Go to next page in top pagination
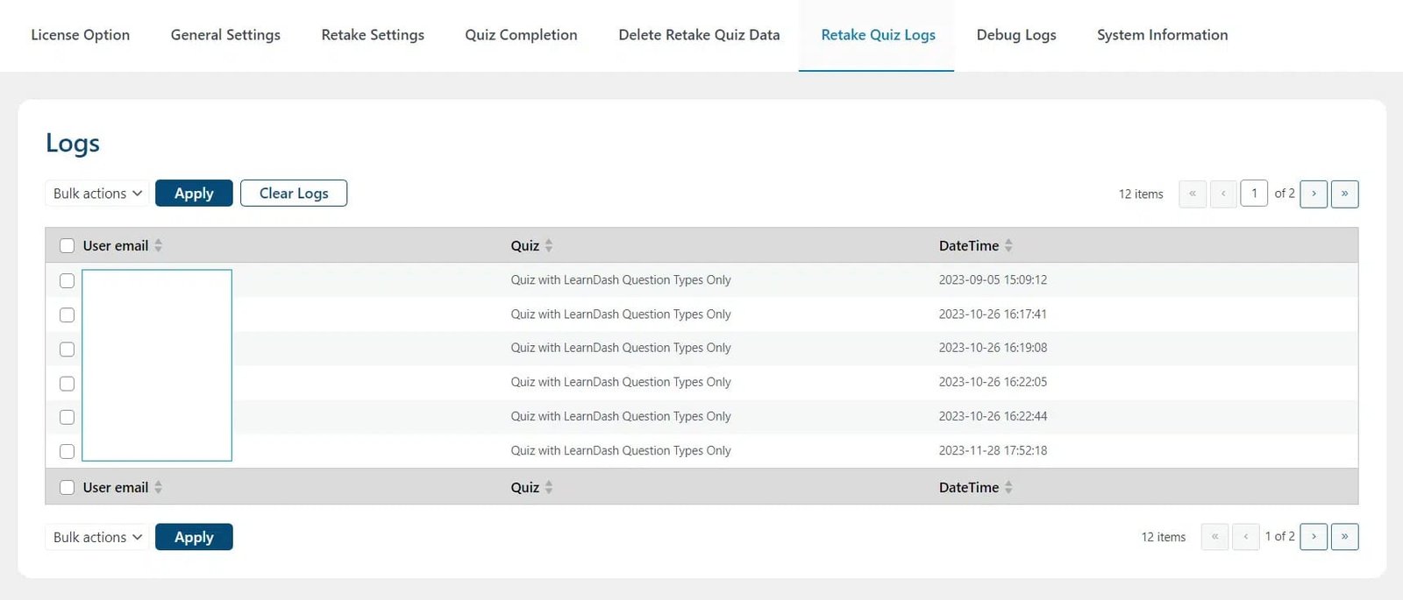Screen dimensions: 1403x600 coord(1314,194)
